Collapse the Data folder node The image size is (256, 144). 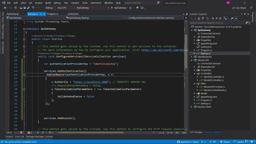click(x=195, y=84)
